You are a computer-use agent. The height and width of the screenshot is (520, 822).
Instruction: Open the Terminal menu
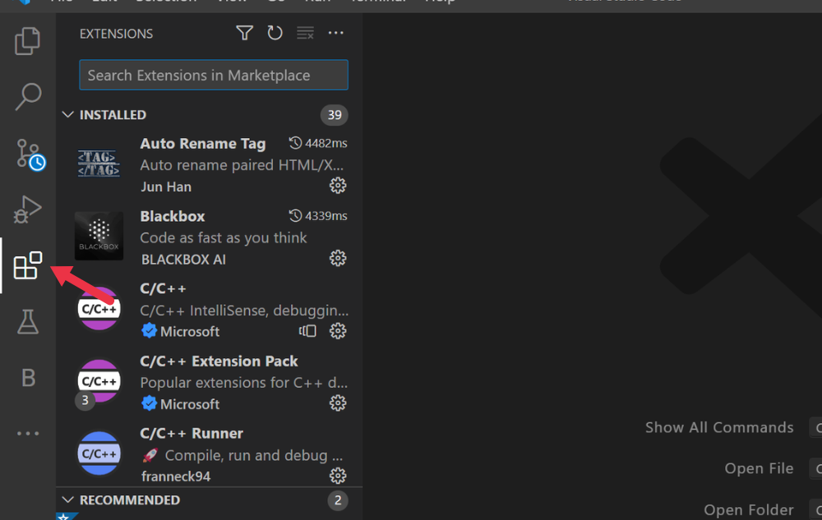coord(379,2)
